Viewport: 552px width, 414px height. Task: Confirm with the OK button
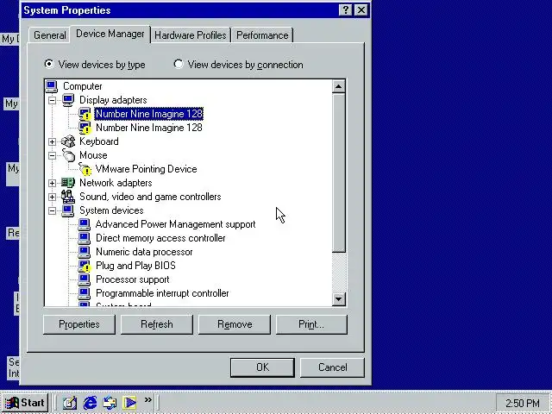click(x=262, y=367)
